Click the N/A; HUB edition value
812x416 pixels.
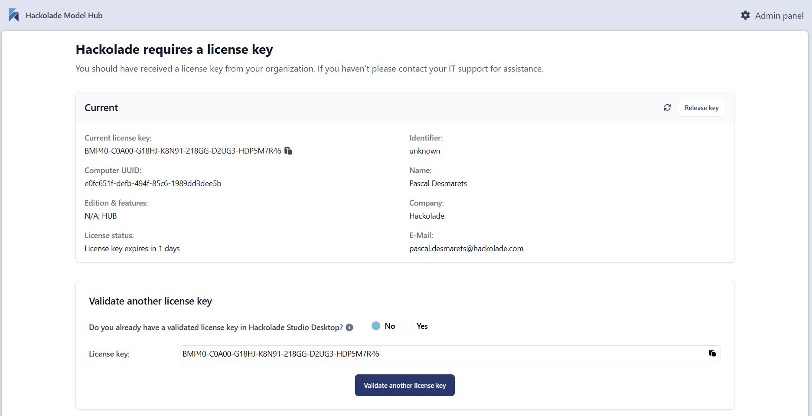coord(101,216)
